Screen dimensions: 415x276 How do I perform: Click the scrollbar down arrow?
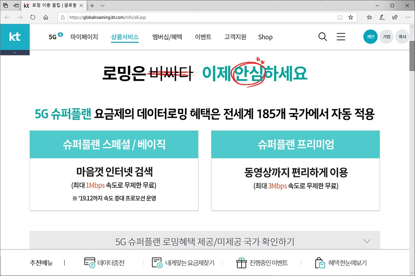point(412,273)
